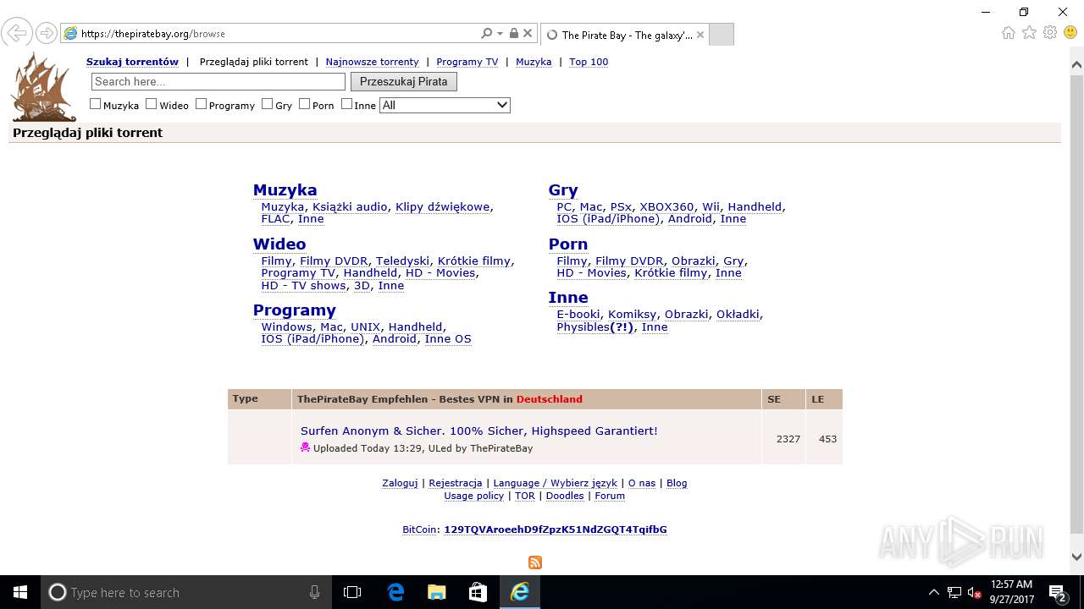Click the network tray icon

[954, 593]
